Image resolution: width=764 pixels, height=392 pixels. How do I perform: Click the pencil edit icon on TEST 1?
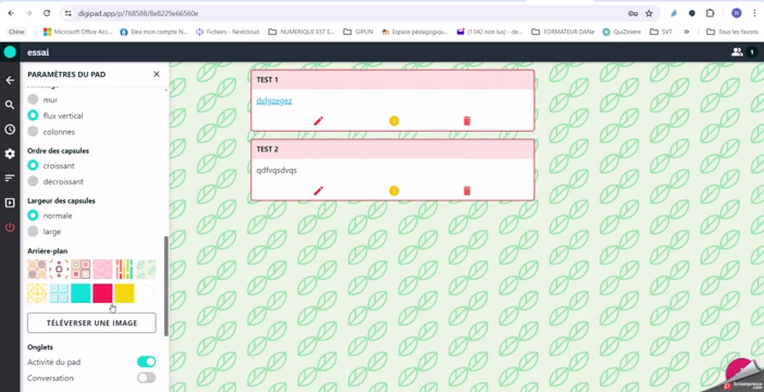coord(318,121)
